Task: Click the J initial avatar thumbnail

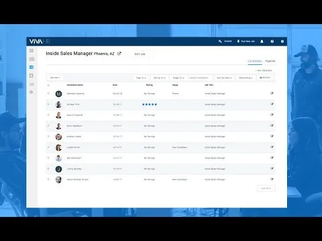Action: pos(58,169)
